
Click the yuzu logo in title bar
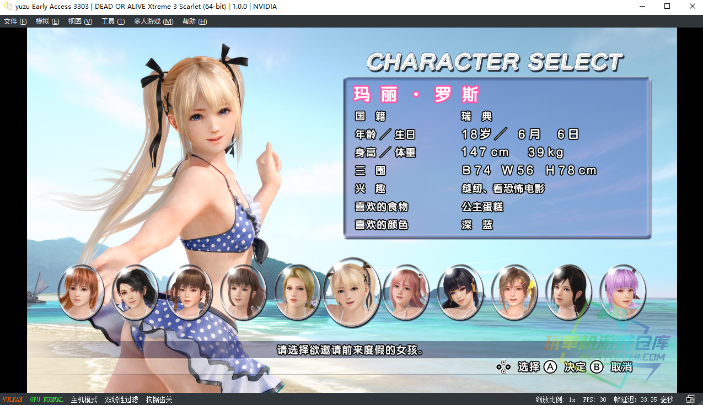click(8, 7)
